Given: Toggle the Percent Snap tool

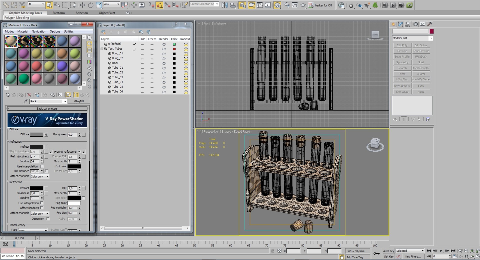Looking at the screenshot, I should tap(167, 5).
